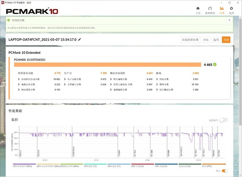Expand 照片编辑分数 row
The width and height of the screenshot is (242, 177).
[111, 79]
